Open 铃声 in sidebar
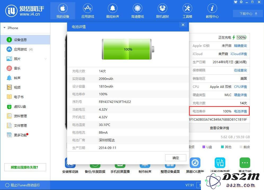This screenshot has height=190, width=264. tap(25, 78)
